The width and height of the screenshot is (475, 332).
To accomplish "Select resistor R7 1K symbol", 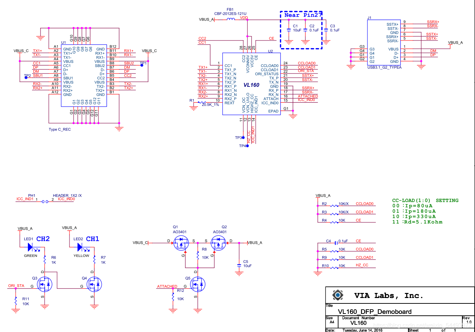I will (x=94, y=260).
